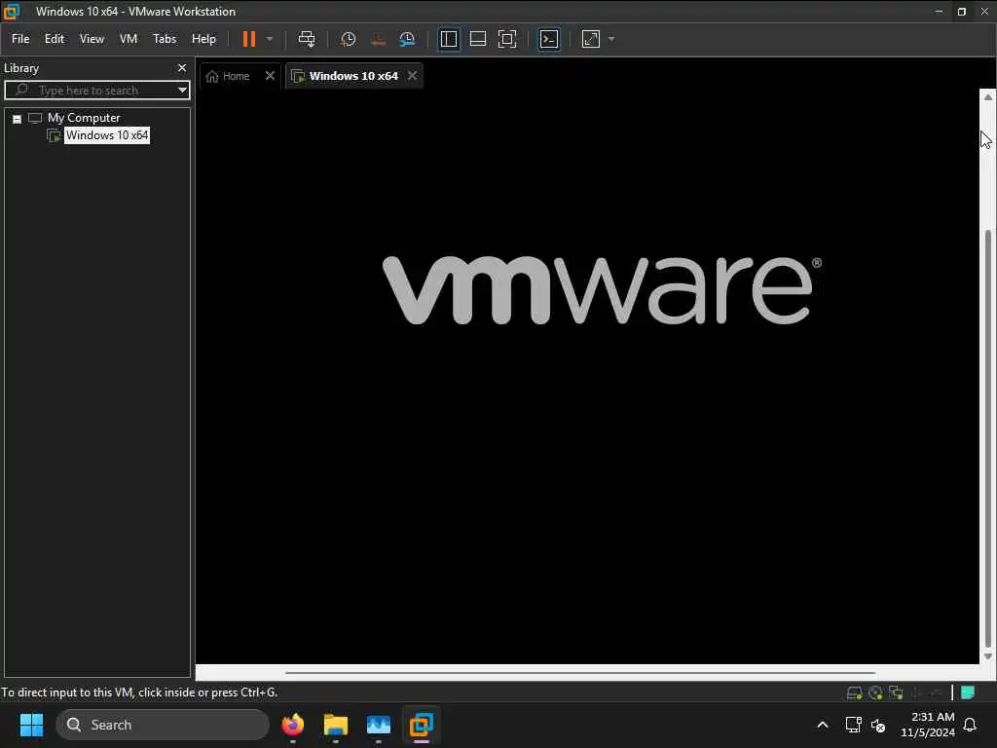The image size is (997, 748).
Task: Open the Edit menu
Action: (55, 39)
